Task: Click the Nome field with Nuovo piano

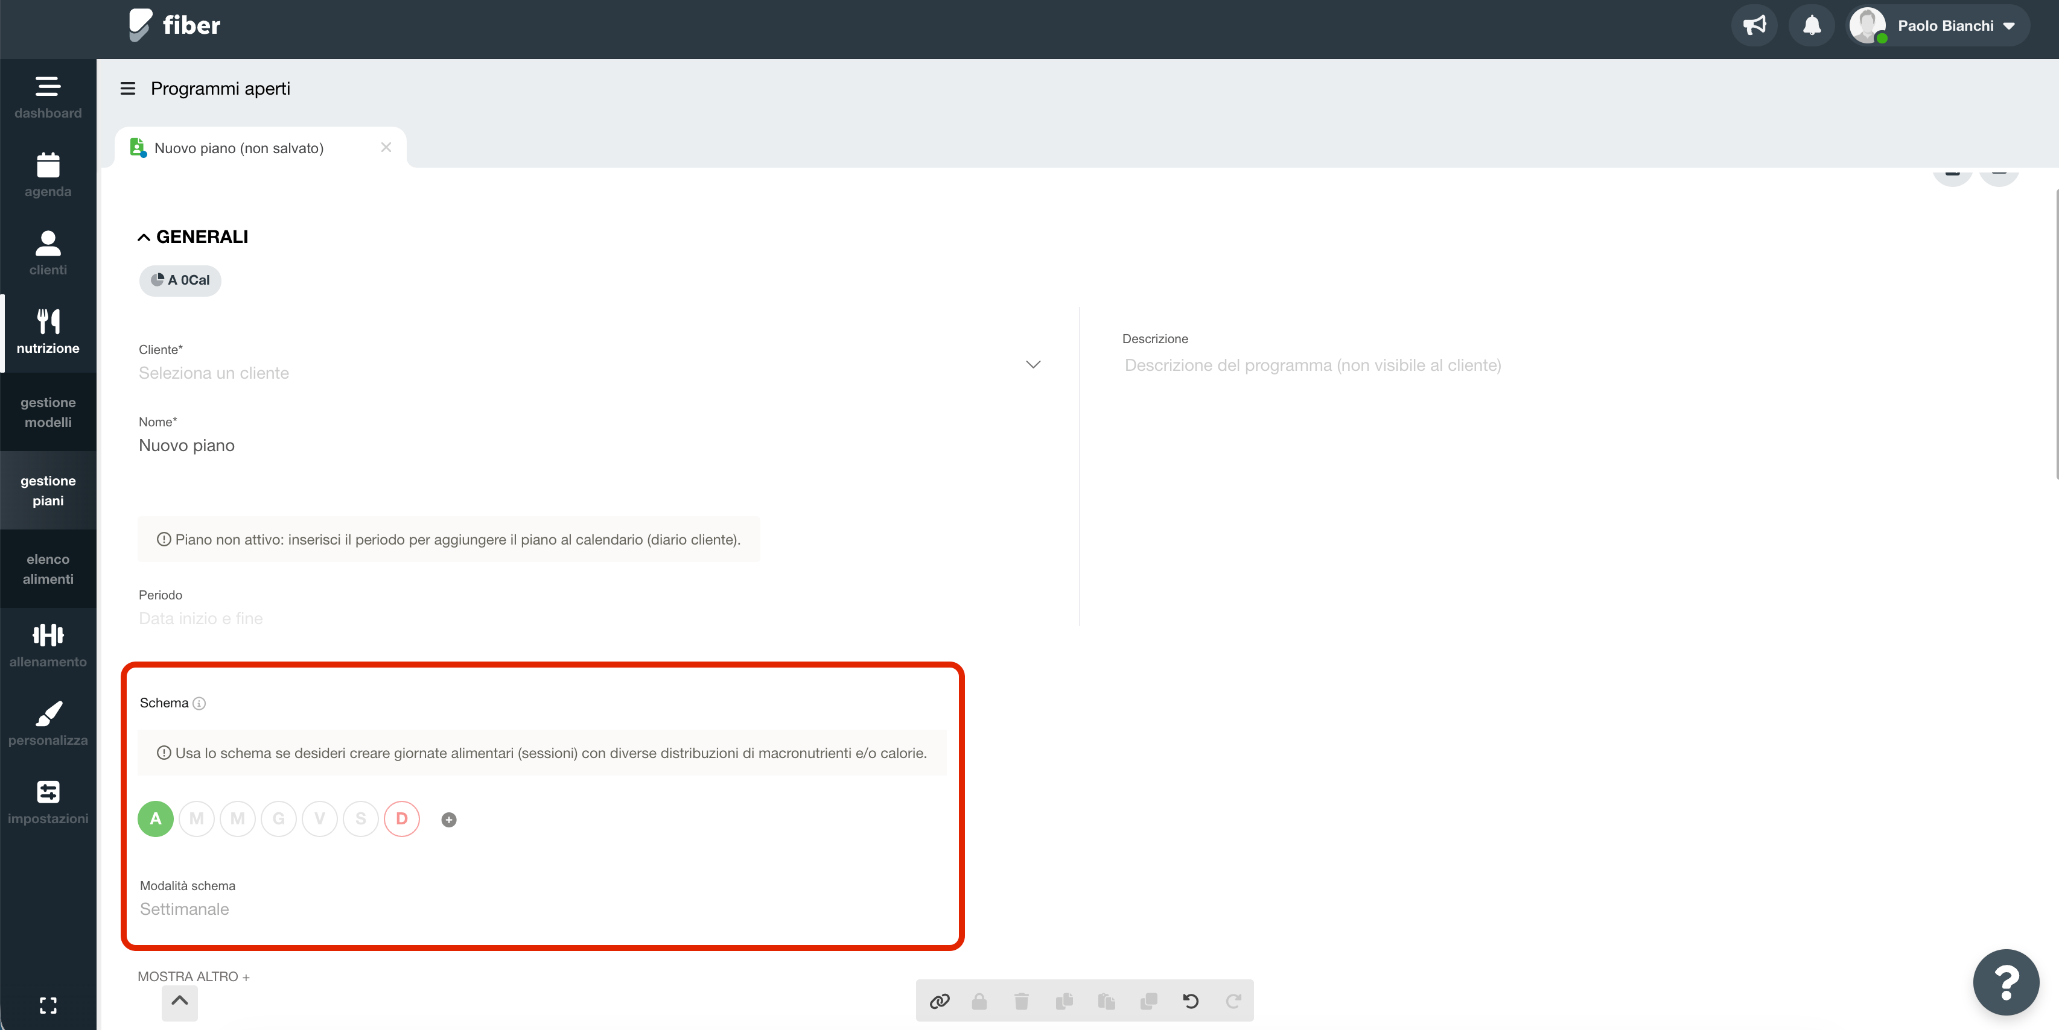Action: (591, 446)
